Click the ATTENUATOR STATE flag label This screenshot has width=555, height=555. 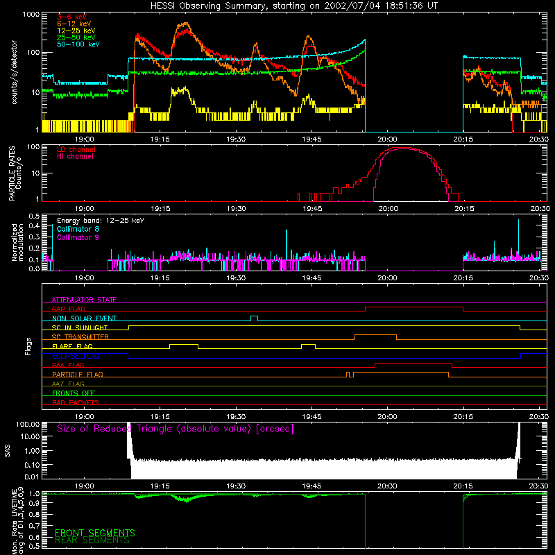84,300
